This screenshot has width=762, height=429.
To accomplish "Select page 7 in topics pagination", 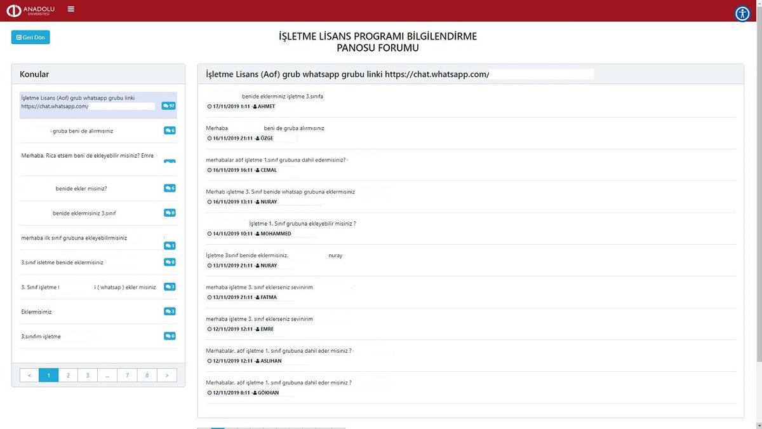I will 127,376.
